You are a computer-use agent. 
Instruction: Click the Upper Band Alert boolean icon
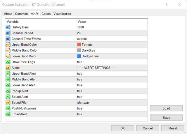[x=8, y=74]
